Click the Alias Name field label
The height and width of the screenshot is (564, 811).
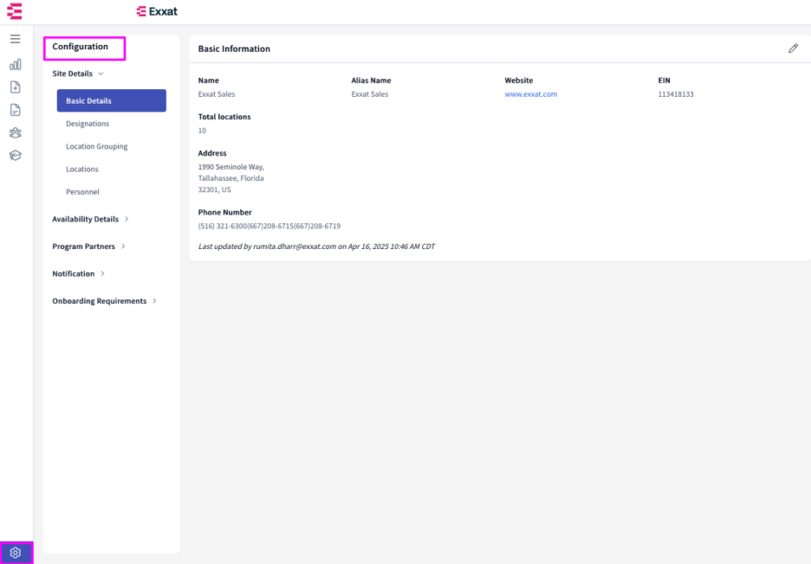click(372, 80)
